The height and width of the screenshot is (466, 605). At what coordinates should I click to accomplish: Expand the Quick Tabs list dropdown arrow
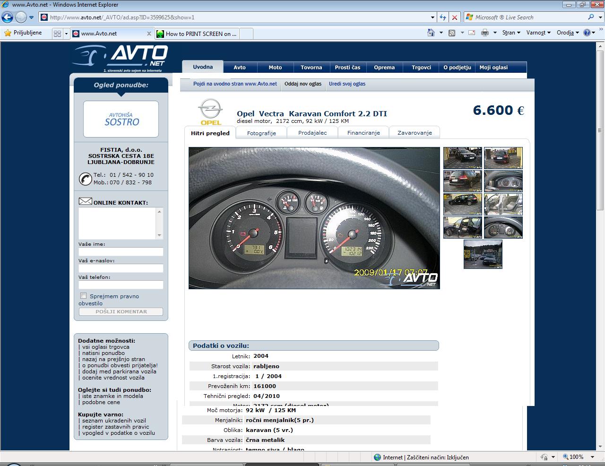66,34
